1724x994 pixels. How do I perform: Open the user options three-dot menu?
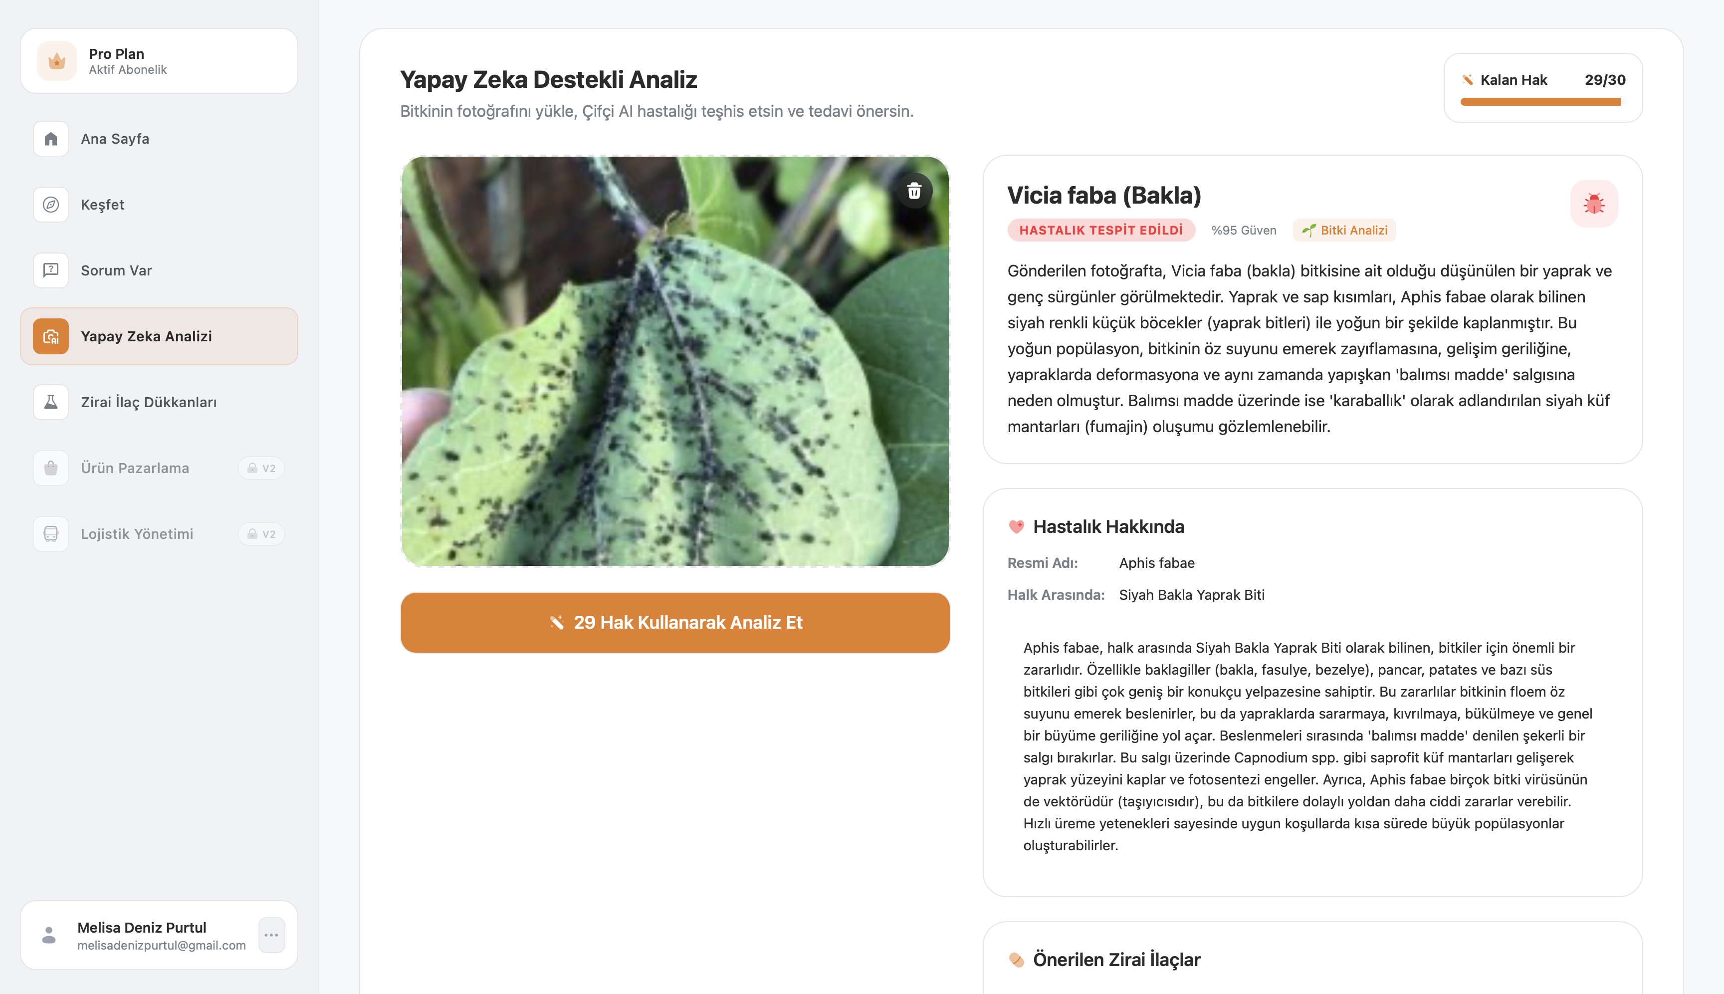coord(271,935)
